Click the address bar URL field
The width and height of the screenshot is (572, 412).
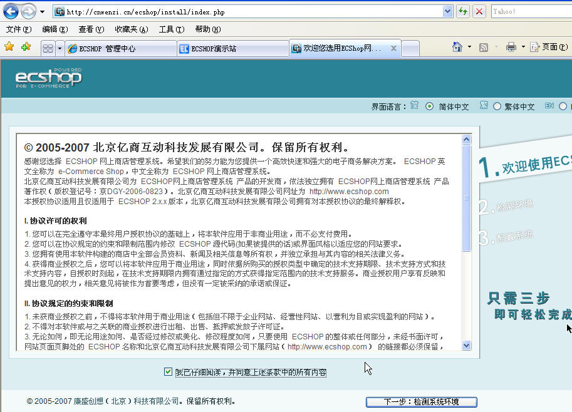(248, 12)
